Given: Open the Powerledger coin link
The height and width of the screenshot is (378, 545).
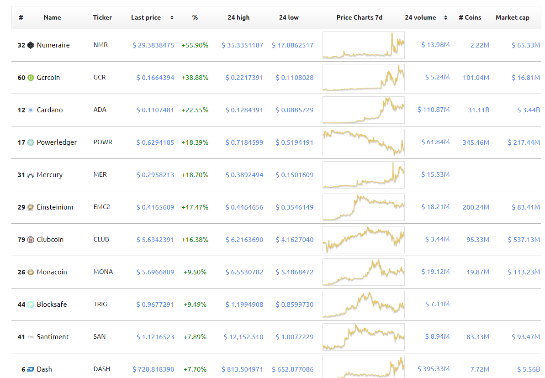Looking at the screenshot, I should (x=57, y=142).
